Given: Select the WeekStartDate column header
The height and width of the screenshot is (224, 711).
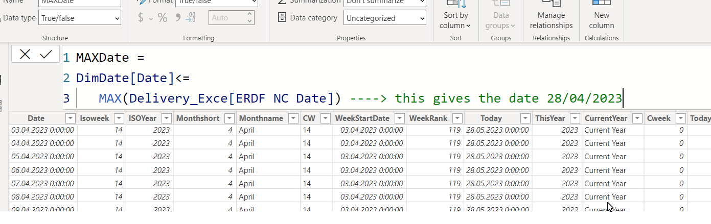Looking at the screenshot, I should (362, 118).
